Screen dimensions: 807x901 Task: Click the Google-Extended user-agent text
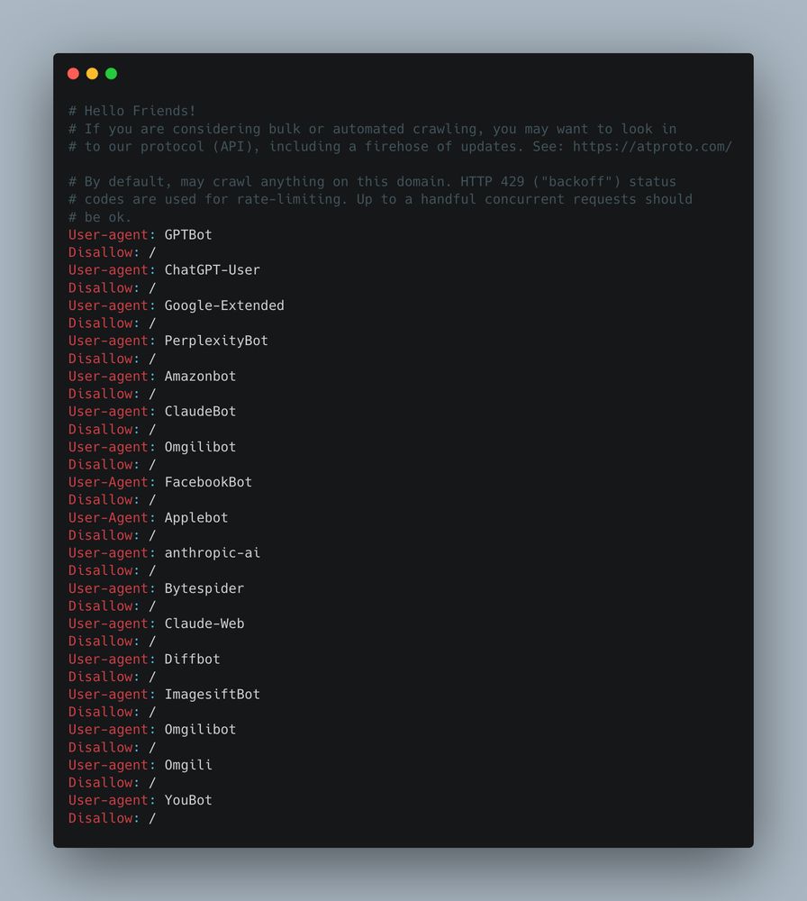pos(177,305)
